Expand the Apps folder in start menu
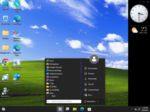150x112 pixels. tap(50, 93)
